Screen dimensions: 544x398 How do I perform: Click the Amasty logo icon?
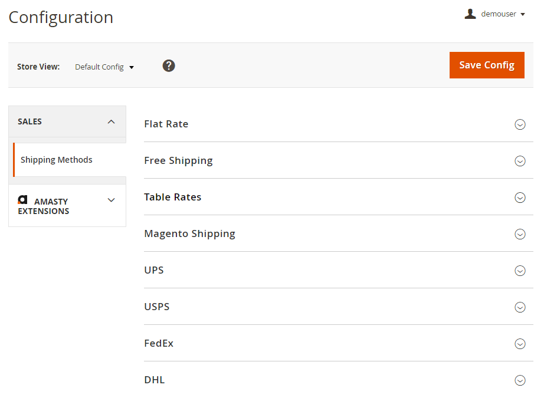[23, 200]
